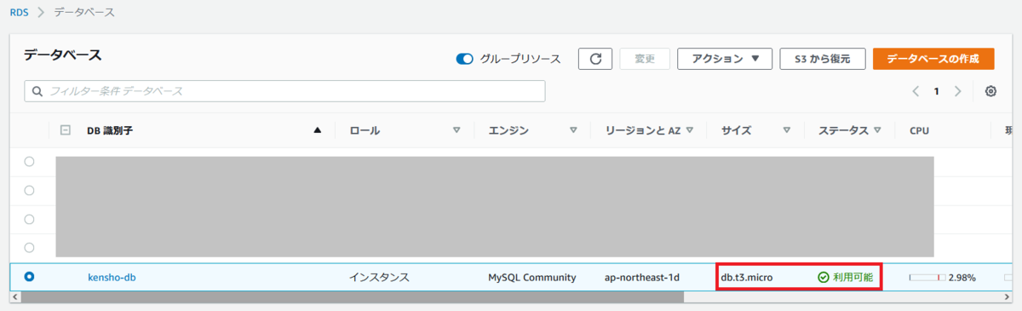Image resolution: width=1022 pixels, height=311 pixels.
Task: Click the page number 1 indicator
Action: pos(936,91)
